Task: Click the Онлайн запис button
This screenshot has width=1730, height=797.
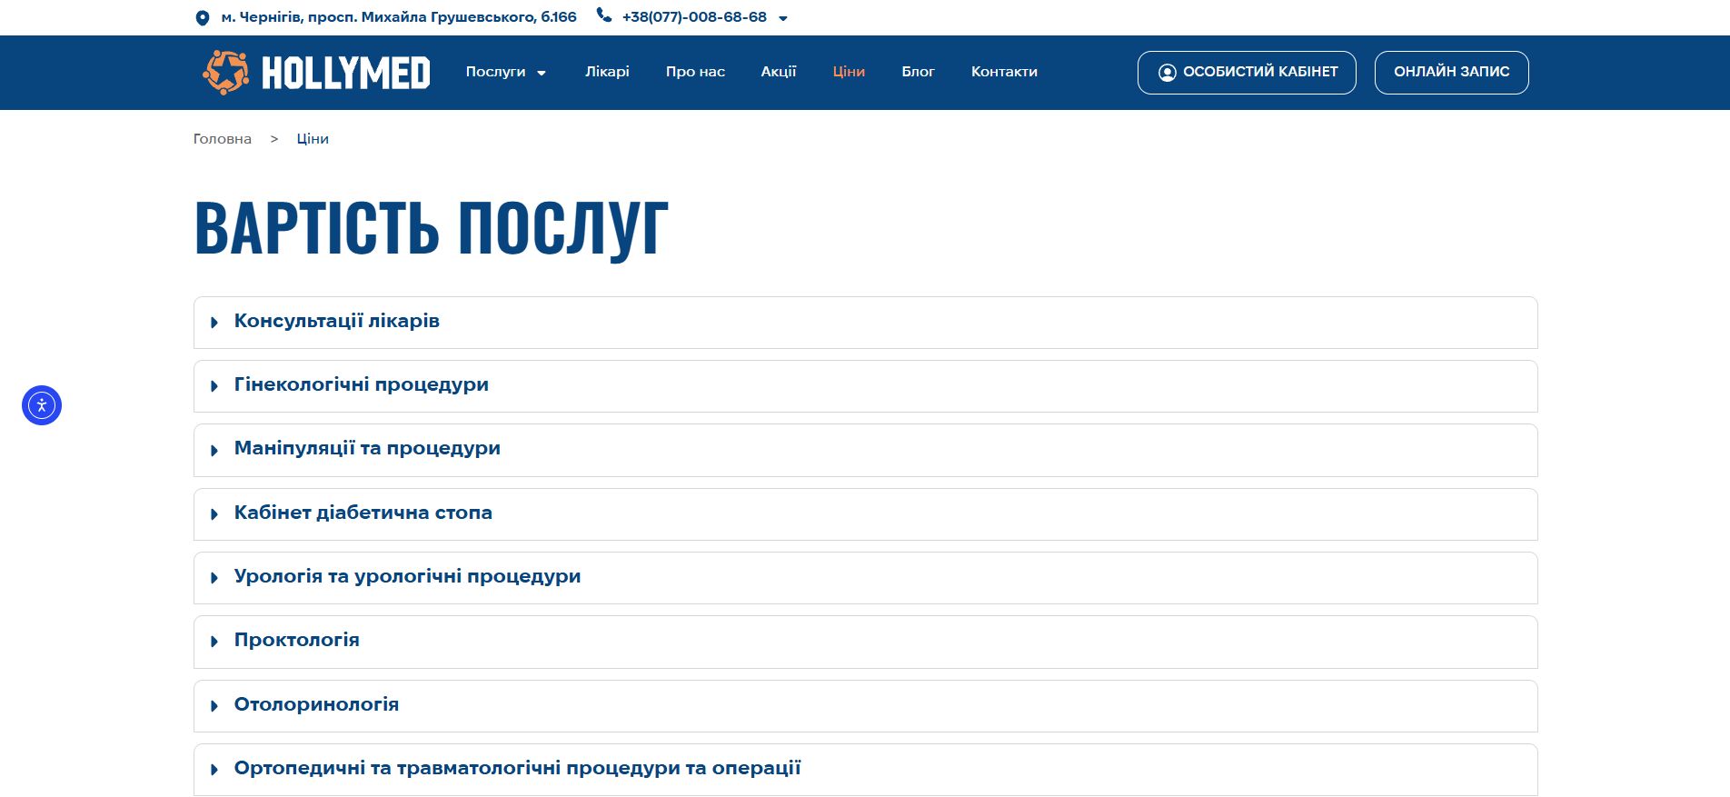Action: (1451, 72)
